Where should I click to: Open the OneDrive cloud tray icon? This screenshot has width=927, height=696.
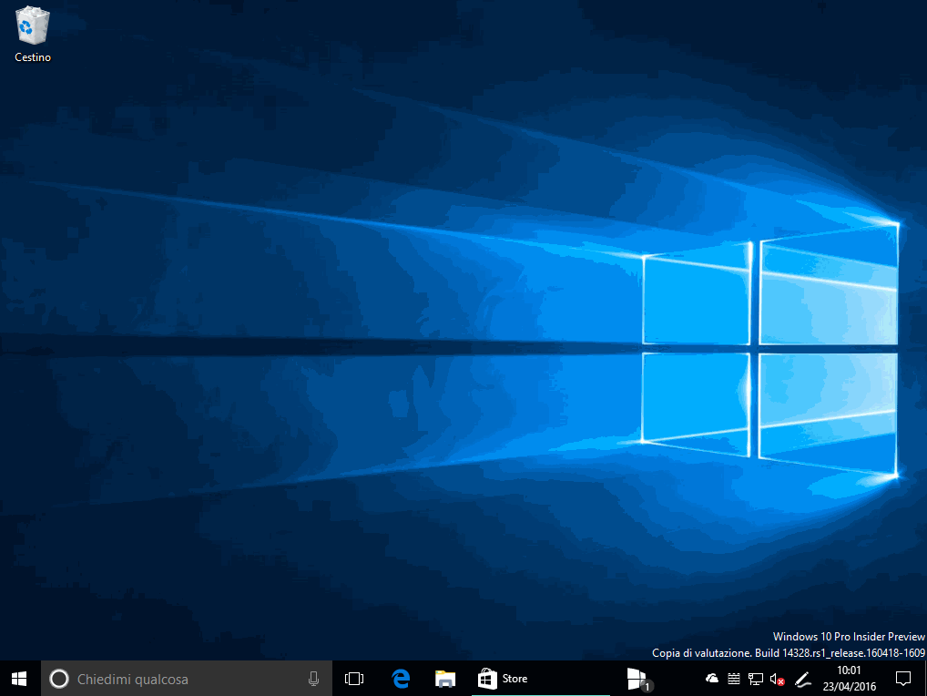712,679
